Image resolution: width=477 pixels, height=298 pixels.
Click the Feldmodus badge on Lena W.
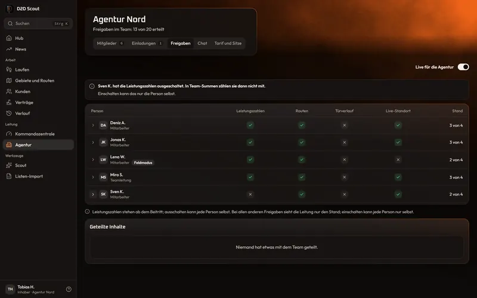pyautogui.click(x=143, y=163)
